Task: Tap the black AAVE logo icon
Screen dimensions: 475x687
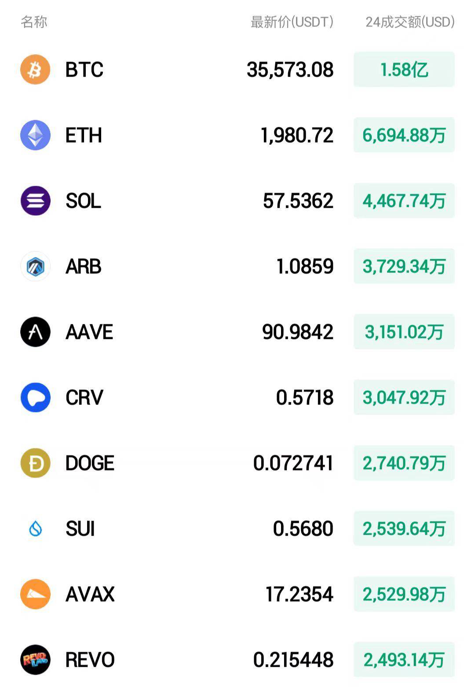Action: [35, 332]
